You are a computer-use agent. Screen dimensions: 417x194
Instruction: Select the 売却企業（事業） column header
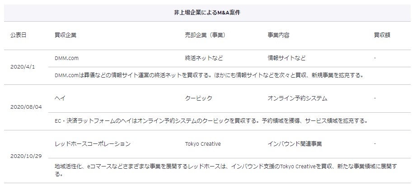click(x=205, y=35)
